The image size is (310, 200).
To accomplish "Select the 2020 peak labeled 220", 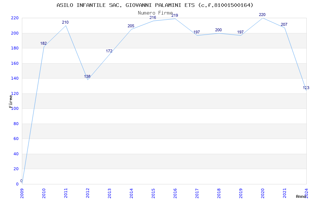I will point(263,18).
